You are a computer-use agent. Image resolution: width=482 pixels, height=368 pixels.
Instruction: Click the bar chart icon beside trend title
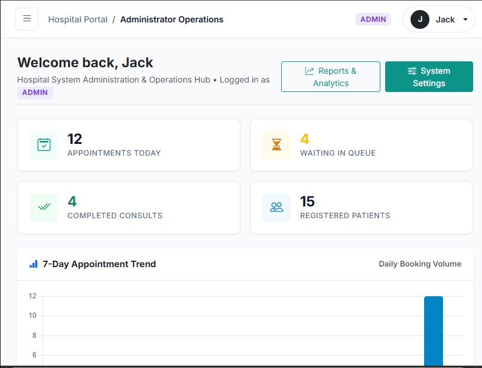coord(33,264)
